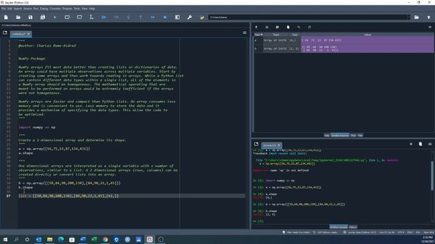
Task: Sort variables by Type column header
Action: (x=276, y=35)
